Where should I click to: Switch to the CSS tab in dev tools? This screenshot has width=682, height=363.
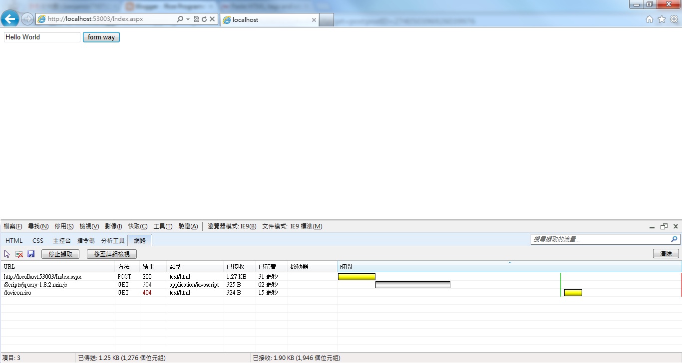(x=38, y=241)
